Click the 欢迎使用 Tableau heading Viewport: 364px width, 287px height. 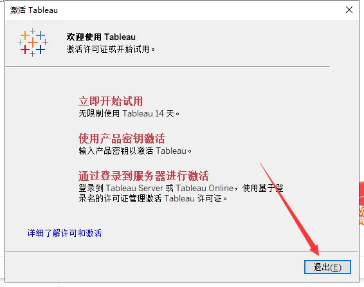(101, 37)
